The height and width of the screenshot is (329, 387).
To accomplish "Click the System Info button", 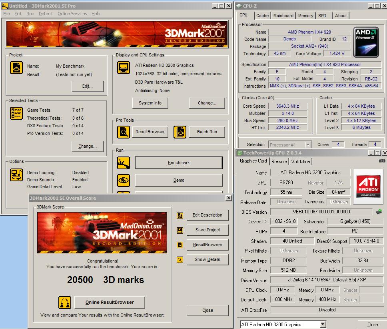I will 150,103.
